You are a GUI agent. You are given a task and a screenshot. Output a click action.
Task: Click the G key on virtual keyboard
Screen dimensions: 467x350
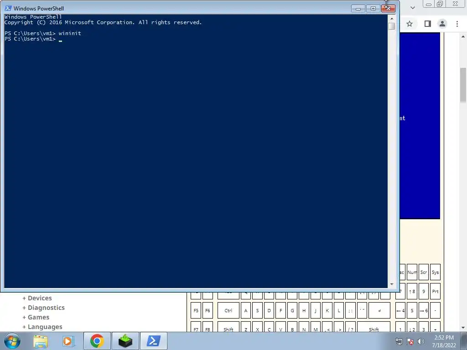coord(292,310)
